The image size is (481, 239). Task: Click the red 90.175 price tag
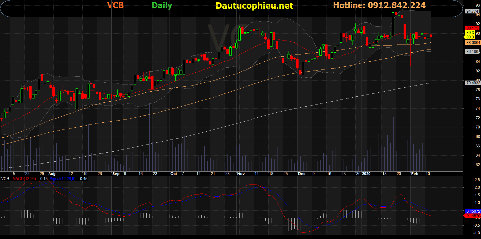click(472, 28)
